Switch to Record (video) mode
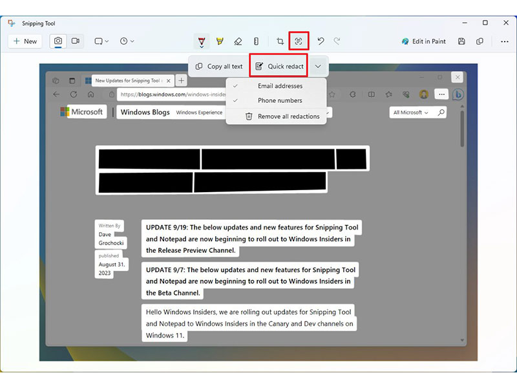 (76, 41)
